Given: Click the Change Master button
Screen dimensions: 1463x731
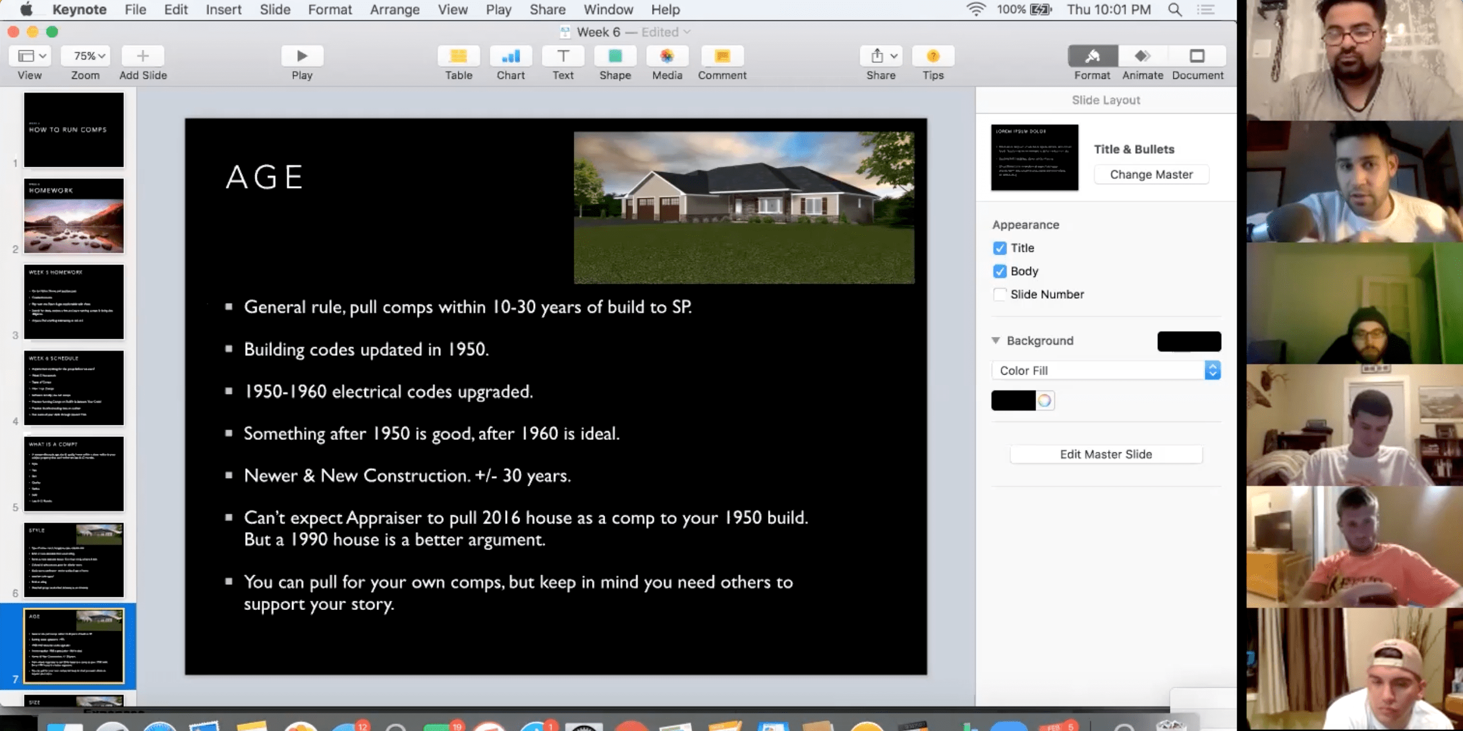Looking at the screenshot, I should pyautogui.click(x=1151, y=175).
